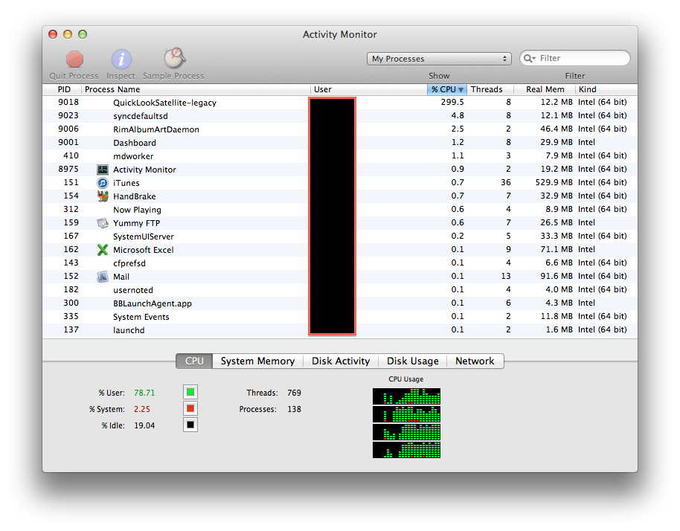Screen dimensions: 680x531
Task: Click the Threads count 769 value
Action: [294, 393]
